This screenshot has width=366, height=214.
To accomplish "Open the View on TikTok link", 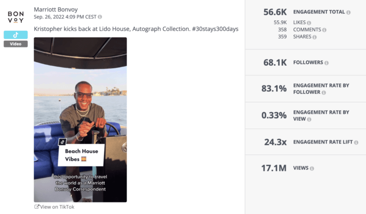I will (x=54, y=207).
